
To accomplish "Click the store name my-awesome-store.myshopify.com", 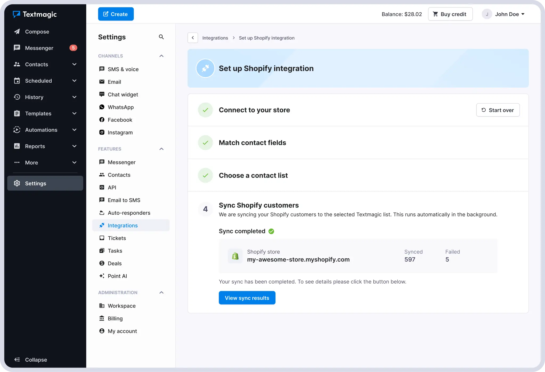I will click(298, 259).
